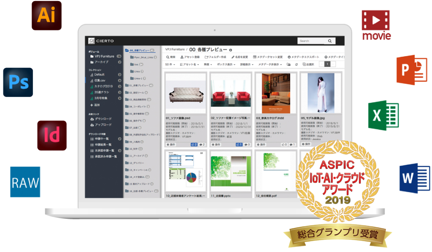Go to next page arrow

pos(333,64)
